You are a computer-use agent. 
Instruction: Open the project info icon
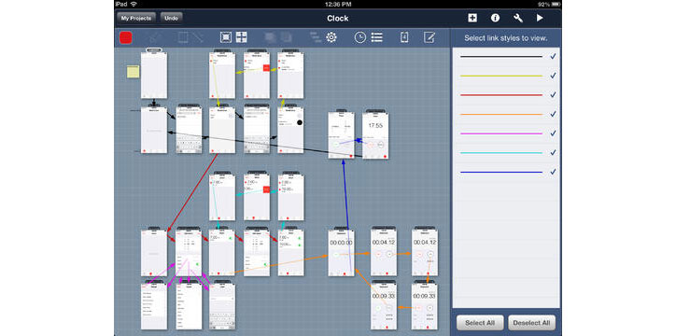(496, 18)
